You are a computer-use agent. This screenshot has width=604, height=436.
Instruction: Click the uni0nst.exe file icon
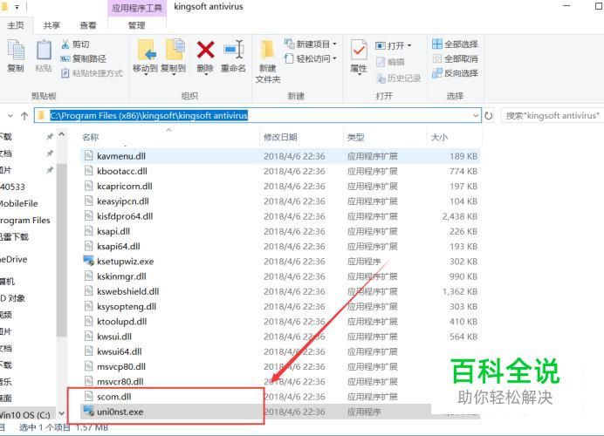click(89, 411)
